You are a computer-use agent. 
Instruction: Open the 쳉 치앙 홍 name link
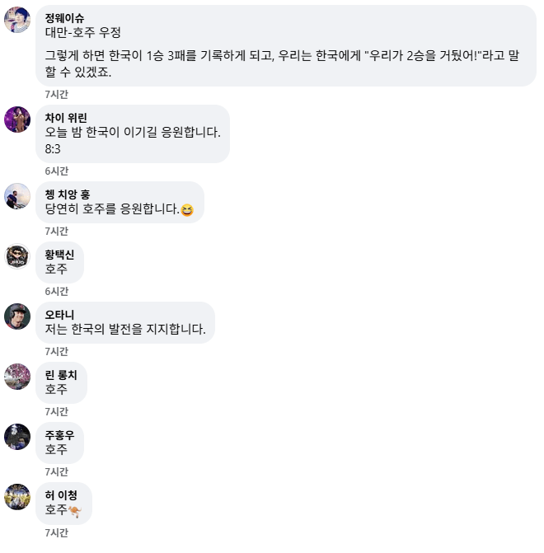tap(68, 194)
